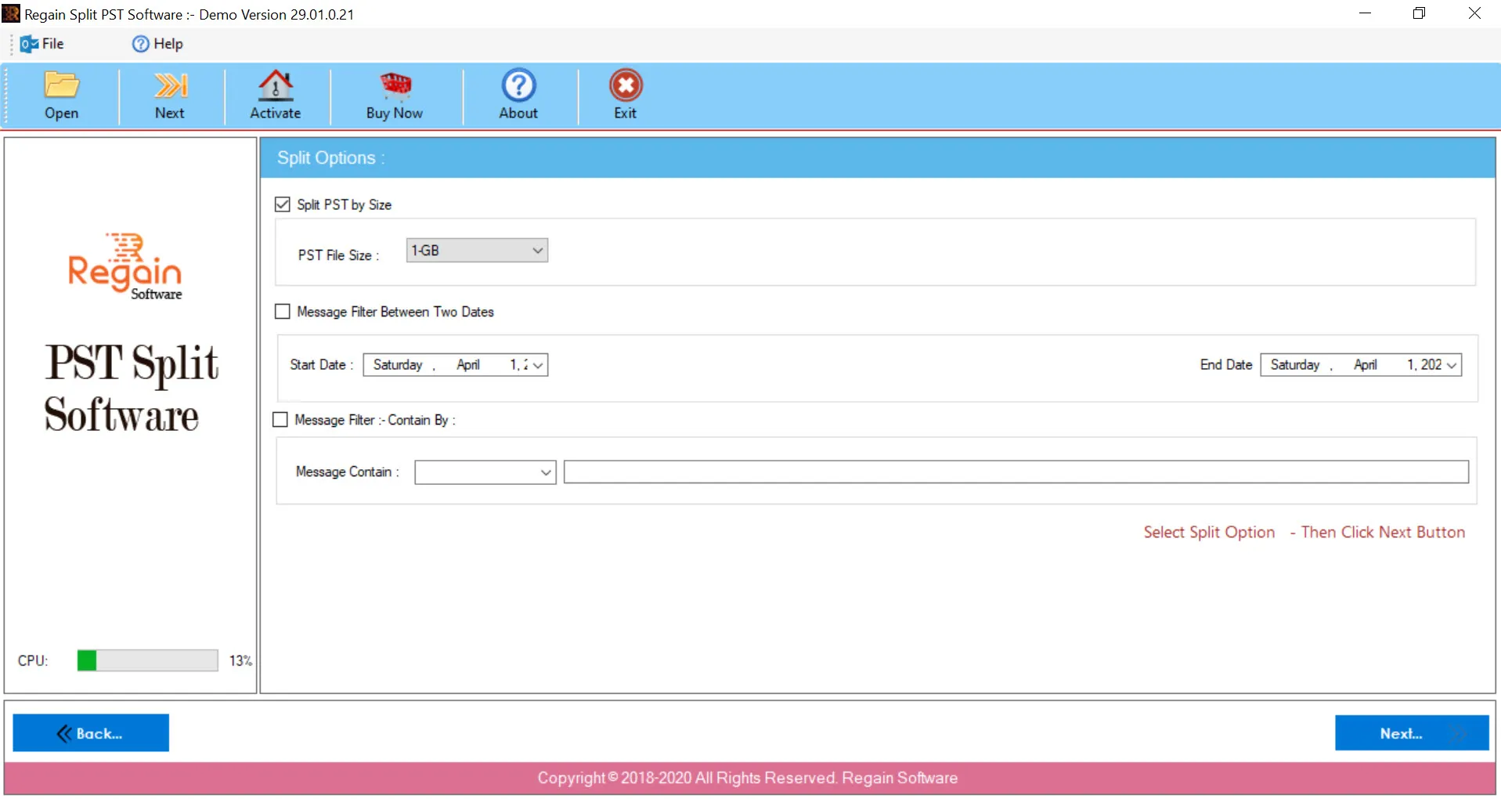Open the Help menu
1501x799 pixels.
click(157, 44)
